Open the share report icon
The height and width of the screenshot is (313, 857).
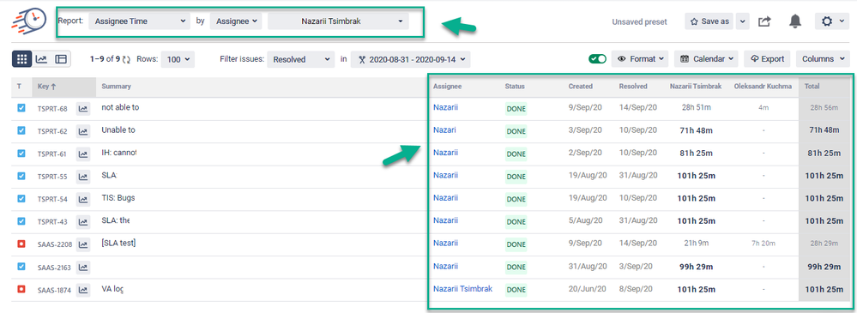coord(764,21)
